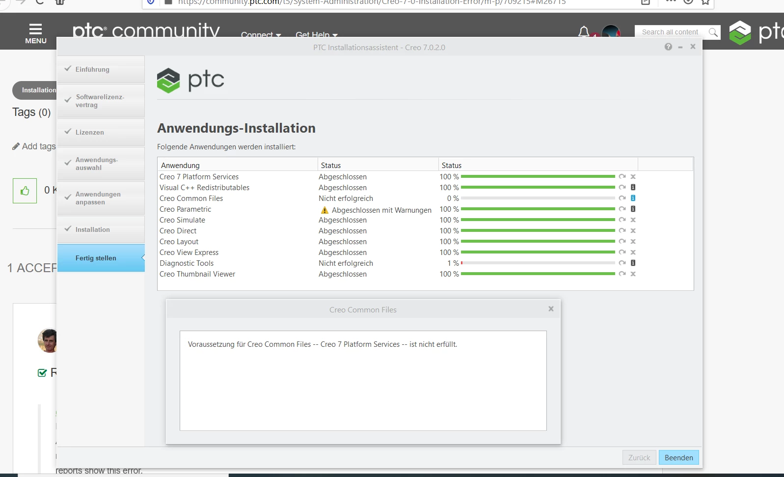This screenshot has width=784, height=477.
Task: Click search magnifier in community search box
Action: [x=713, y=32]
